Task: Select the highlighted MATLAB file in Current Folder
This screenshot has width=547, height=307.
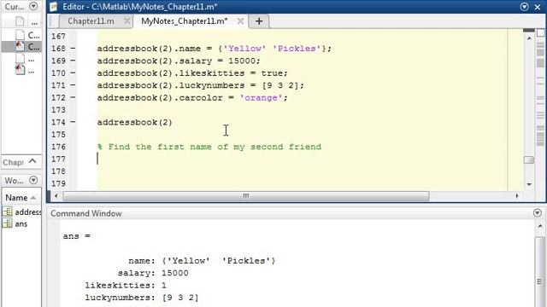Action: [21, 47]
